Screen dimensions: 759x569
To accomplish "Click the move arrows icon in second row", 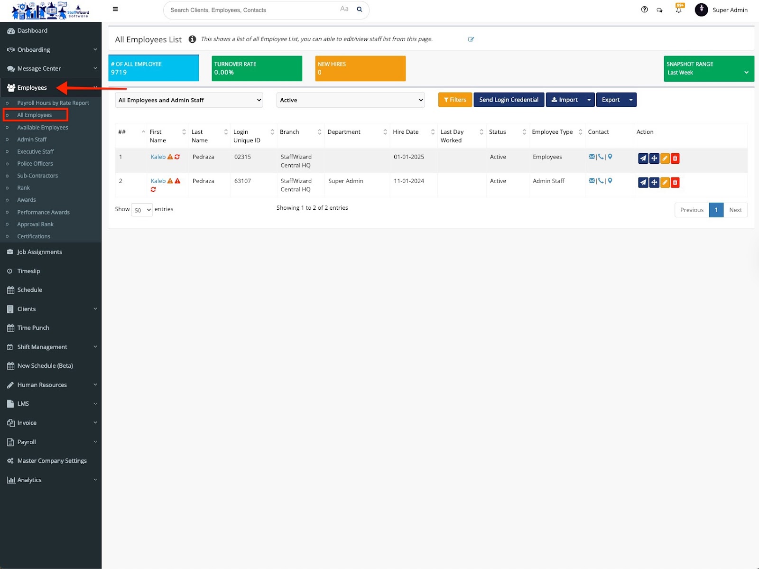I will [x=654, y=183].
